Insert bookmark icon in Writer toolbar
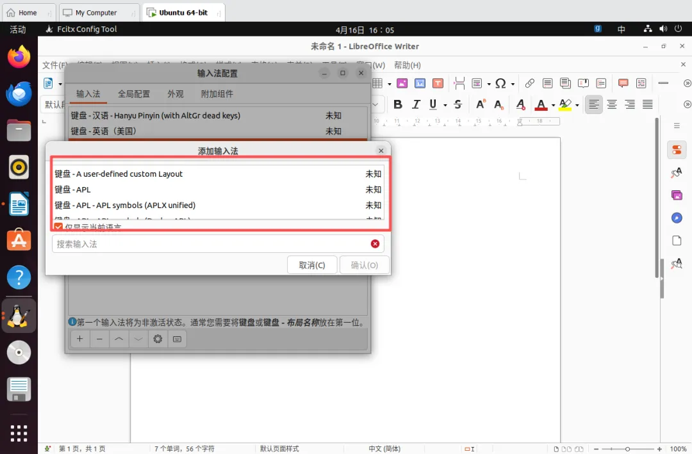Viewport: 692px width, 454px height. 583,83
